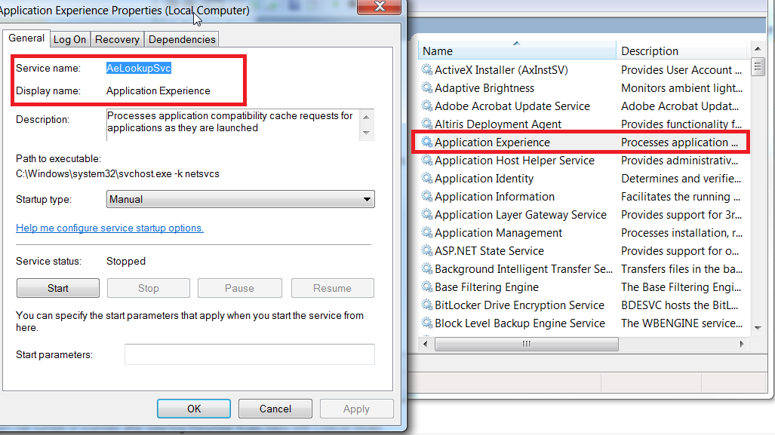Open the help link for startup options
The image size is (775, 435).
[x=109, y=228]
